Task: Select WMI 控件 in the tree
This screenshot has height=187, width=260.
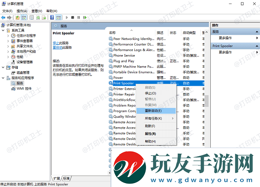Action: [x=24, y=89]
